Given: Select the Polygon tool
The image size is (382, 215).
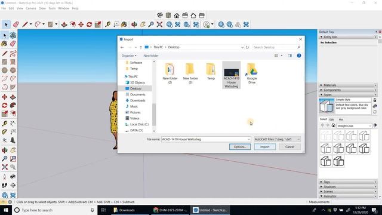Looking at the screenshot, I should (x=13, y=70).
